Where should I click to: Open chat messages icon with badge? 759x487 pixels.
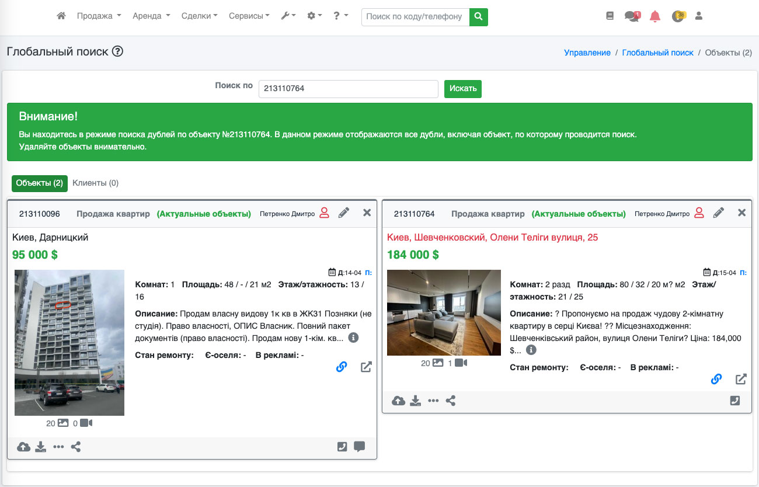point(632,16)
